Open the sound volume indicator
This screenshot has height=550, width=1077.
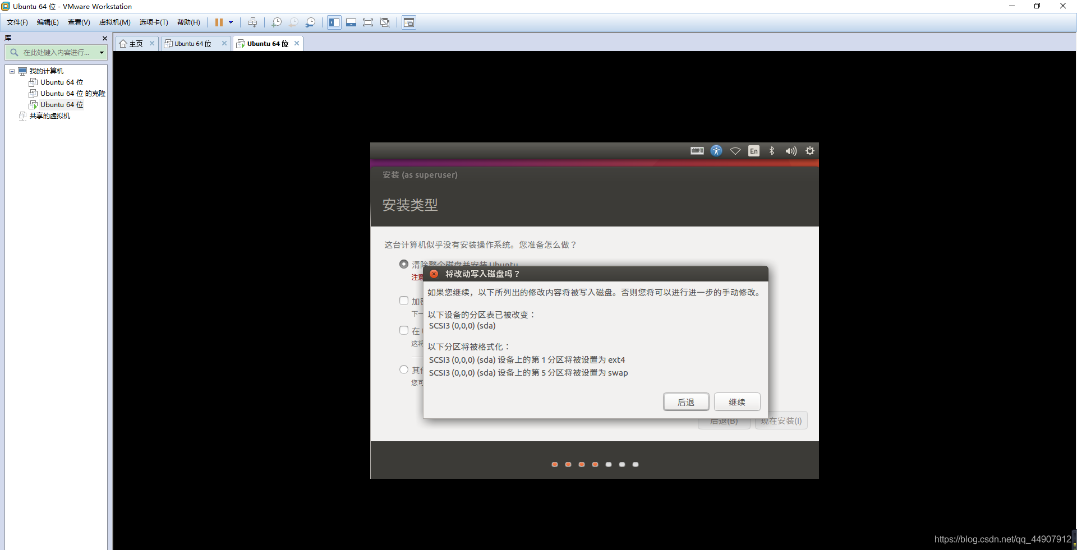coord(791,151)
